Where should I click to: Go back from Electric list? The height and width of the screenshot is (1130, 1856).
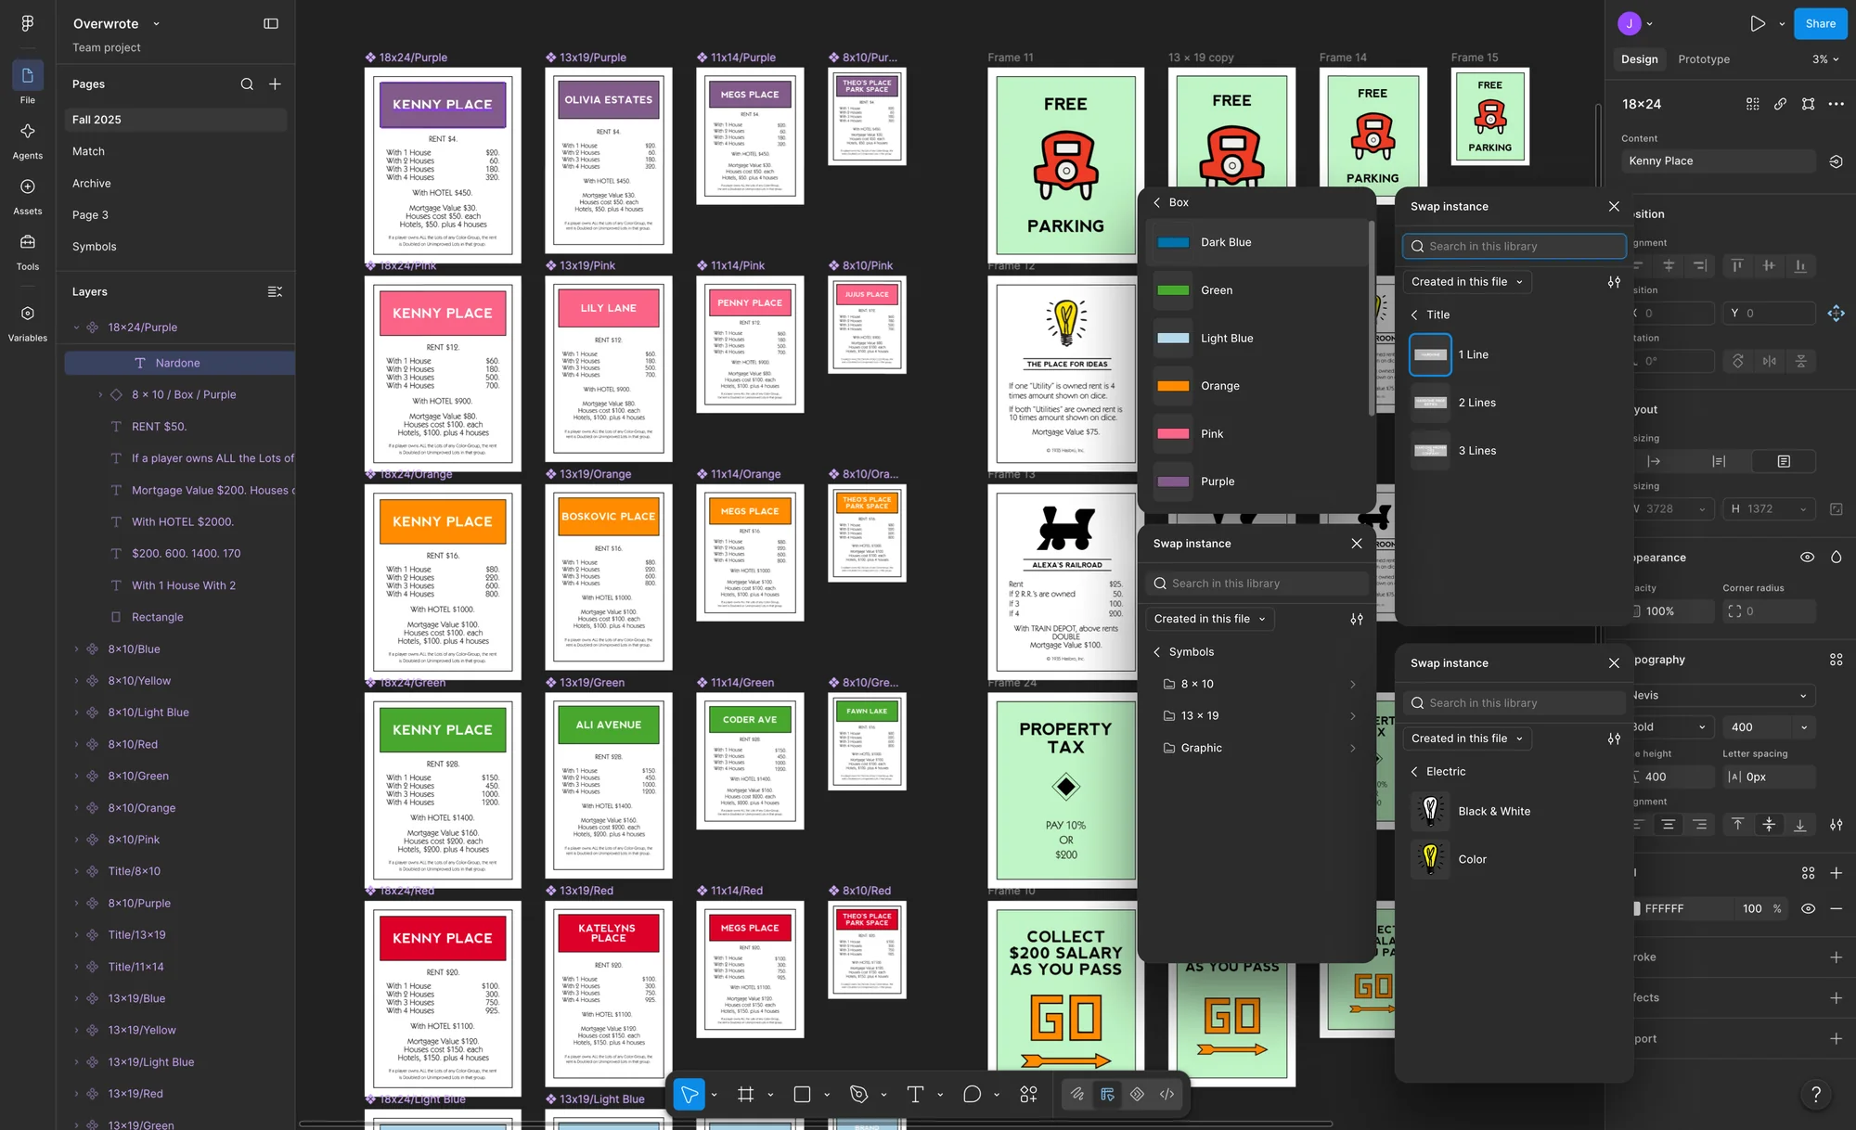point(1414,772)
